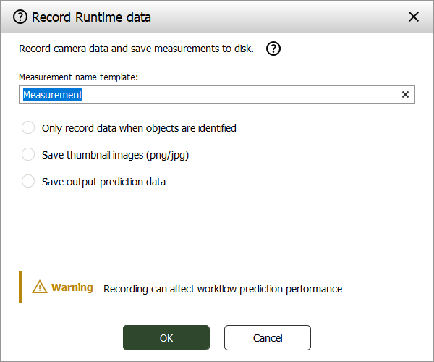
Task: Click the help icon in the title bar
Action: (x=20, y=17)
